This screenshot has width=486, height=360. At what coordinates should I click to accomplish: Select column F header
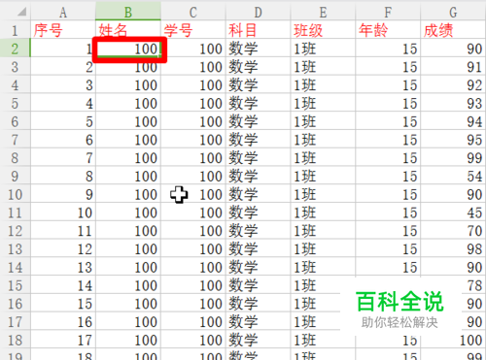click(388, 13)
